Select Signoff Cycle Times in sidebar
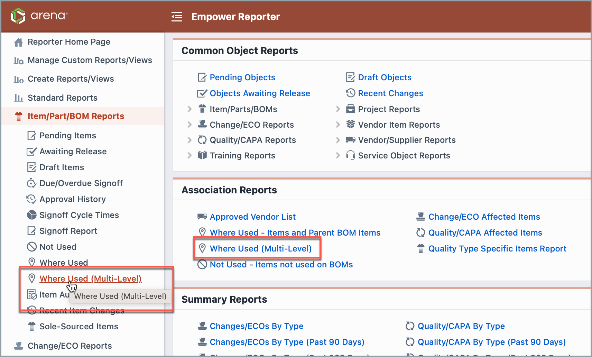 click(x=79, y=215)
